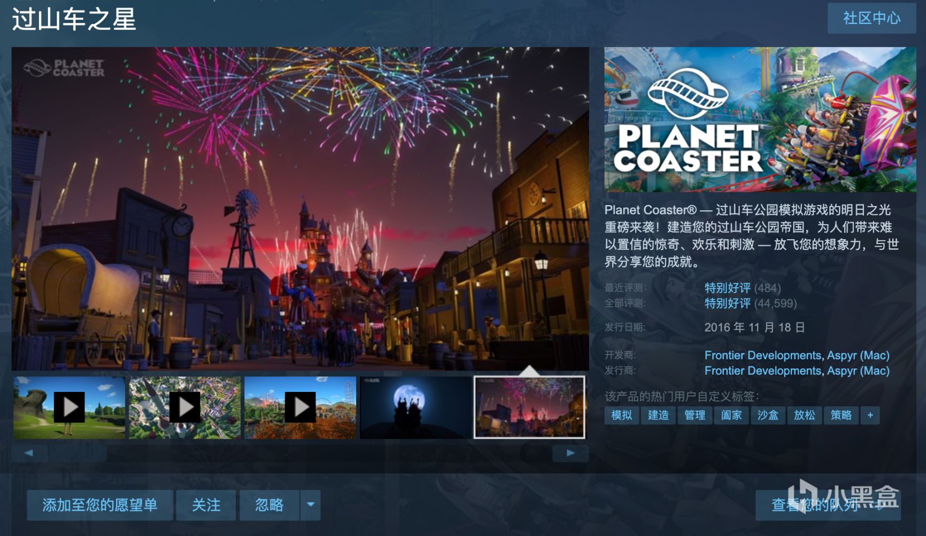Select the 模拟 tag
This screenshot has height=536, width=926.
coord(622,415)
